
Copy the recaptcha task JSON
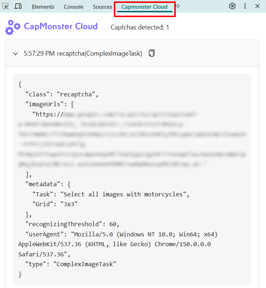tap(152, 53)
